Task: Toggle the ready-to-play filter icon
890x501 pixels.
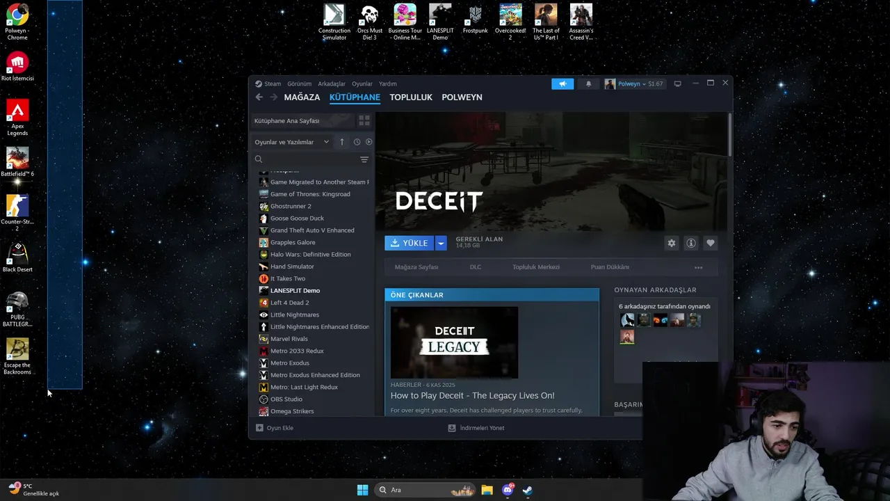Action: (369, 142)
